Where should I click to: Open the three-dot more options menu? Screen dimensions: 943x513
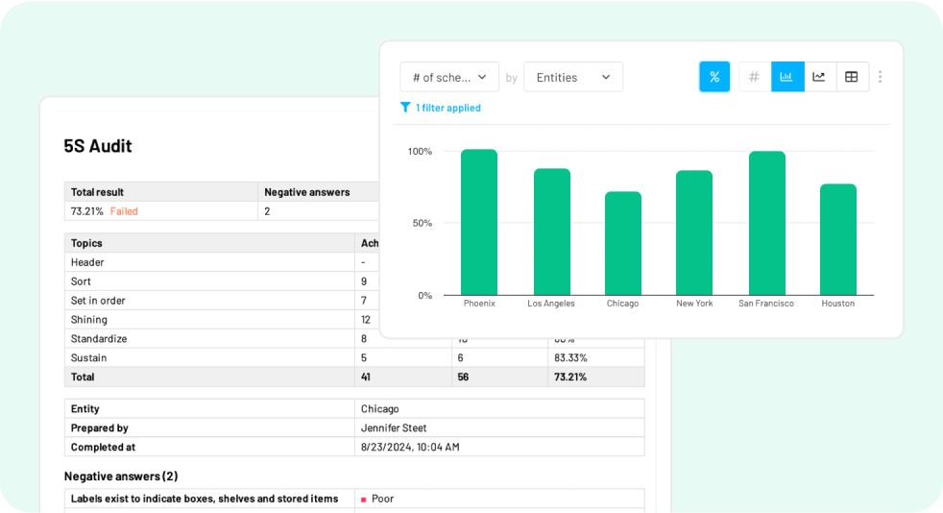click(x=881, y=77)
